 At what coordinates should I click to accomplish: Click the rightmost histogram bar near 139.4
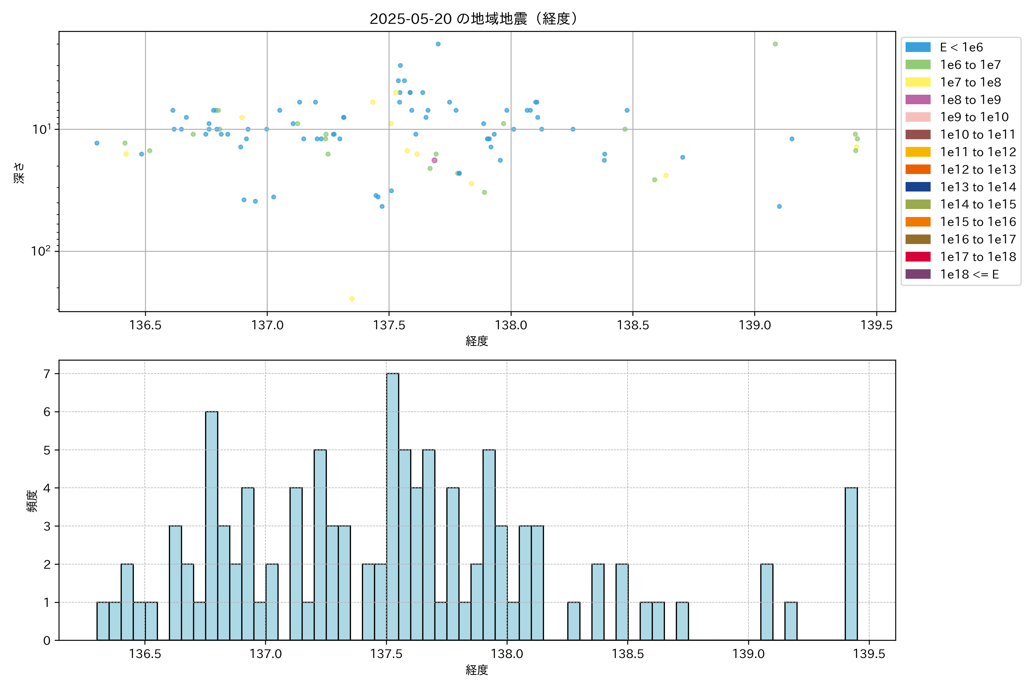(x=851, y=564)
